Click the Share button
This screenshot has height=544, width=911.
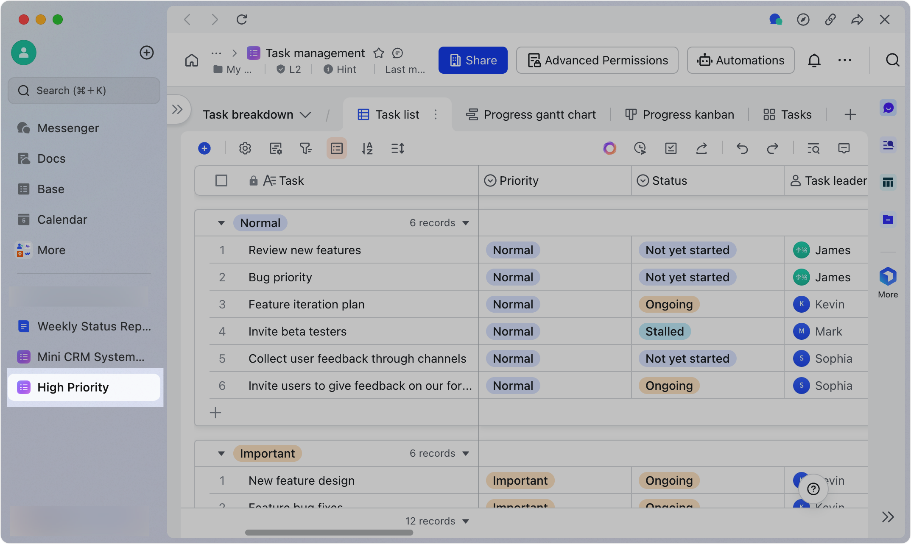pyautogui.click(x=473, y=60)
